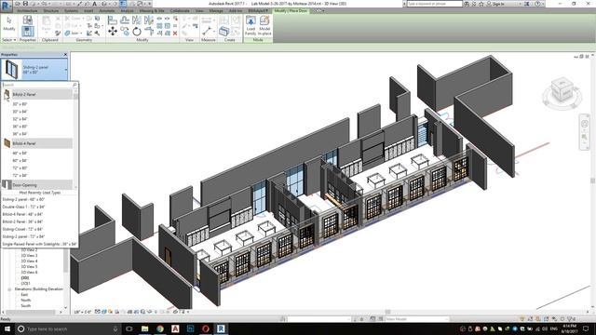The image size is (596, 335).
Task: Click the Mirror Draw Axis icon
Action: point(149,20)
